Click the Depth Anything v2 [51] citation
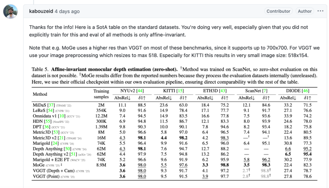The height and width of the screenshot is (188, 329). click(x=73, y=154)
